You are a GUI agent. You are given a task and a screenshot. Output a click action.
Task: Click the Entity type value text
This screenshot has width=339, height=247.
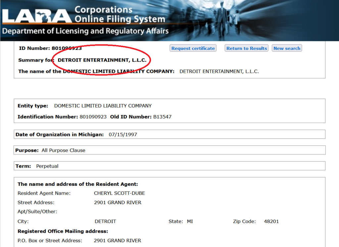point(103,106)
